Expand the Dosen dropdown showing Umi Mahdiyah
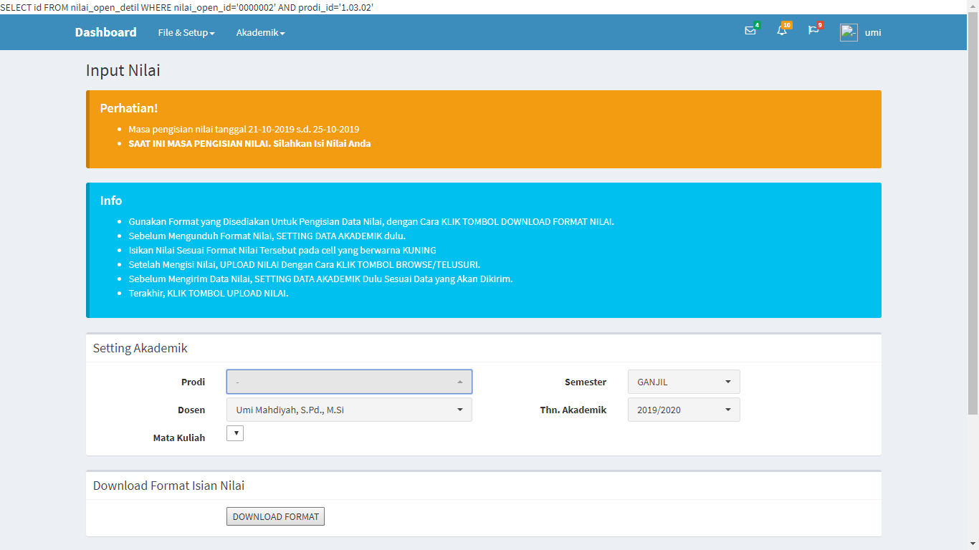 click(x=349, y=410)
